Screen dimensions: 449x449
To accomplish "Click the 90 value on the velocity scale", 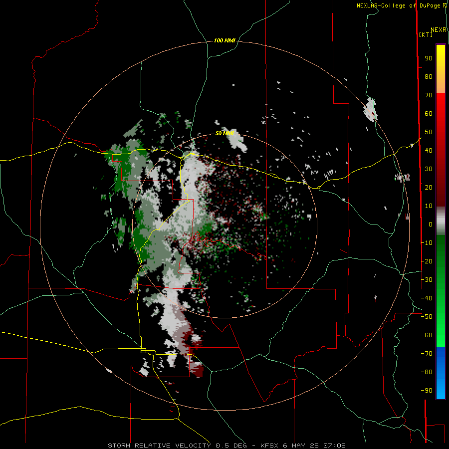I will point(429,58).
